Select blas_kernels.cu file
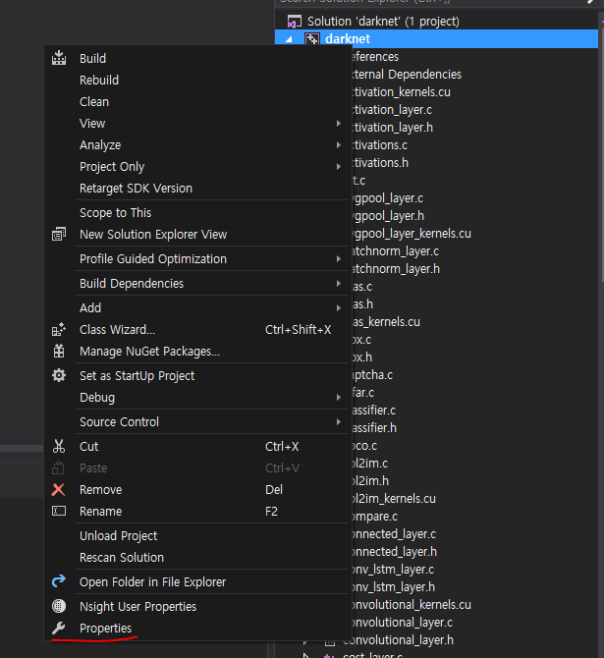This screenshot has height=658, width=604. (386, 322)
